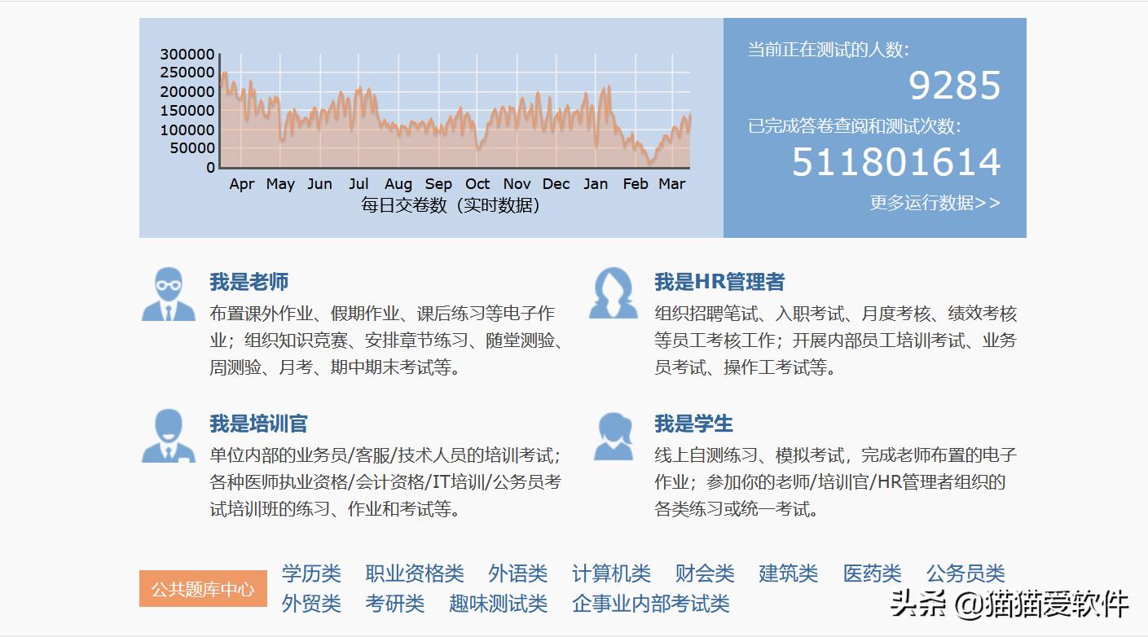
Task: Open the 学历类 question bank
Action: 311,573
